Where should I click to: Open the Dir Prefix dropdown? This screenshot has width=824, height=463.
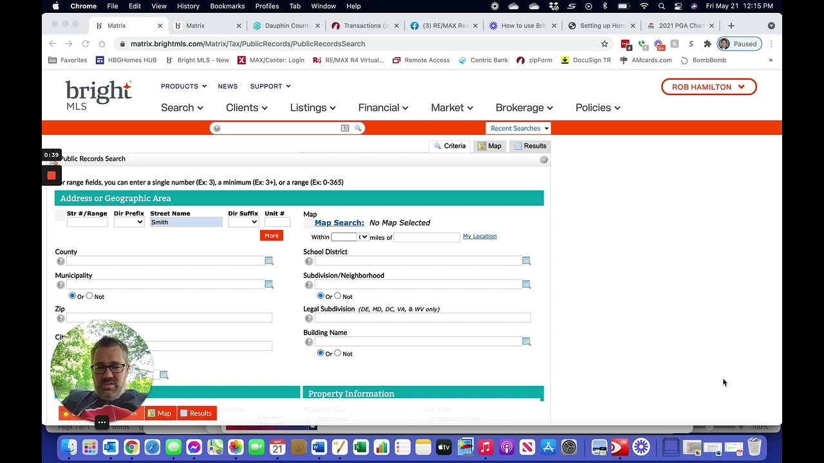point(129,222)
